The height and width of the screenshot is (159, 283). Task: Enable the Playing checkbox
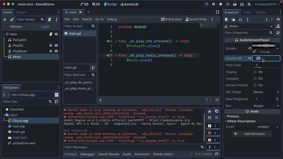coord(255,72)
